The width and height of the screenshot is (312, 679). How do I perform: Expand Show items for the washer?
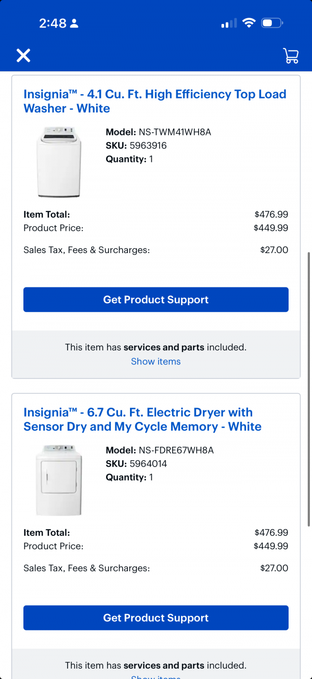[x=155, y=361]
